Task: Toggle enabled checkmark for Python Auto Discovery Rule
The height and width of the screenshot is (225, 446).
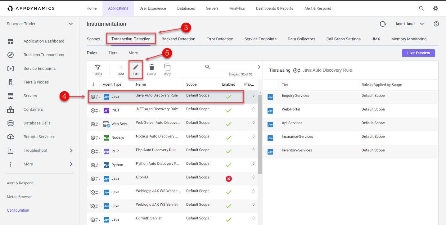Action: 229,165
